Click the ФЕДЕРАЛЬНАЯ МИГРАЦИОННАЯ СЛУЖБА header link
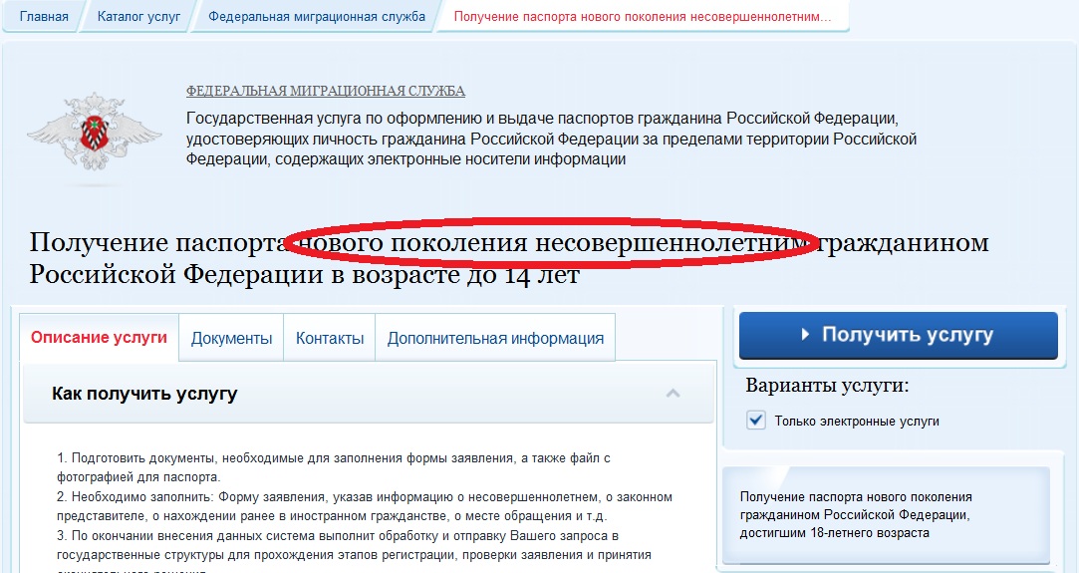This screenshot has width=1079, height=573. pyautogui.click(x=326, y=91)
